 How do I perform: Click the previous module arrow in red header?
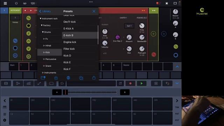[x=25, y=10]
